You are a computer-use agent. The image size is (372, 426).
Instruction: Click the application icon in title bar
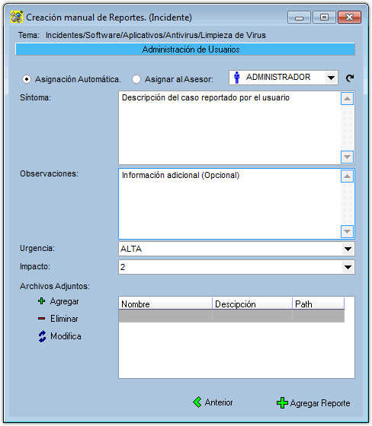[x=17, y=17]
